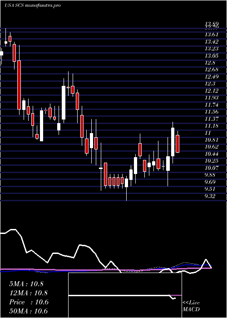The width and height of the screenshot is (227, 318).
Task: Click the 11.56 price axis label
Action: [212, 112]
